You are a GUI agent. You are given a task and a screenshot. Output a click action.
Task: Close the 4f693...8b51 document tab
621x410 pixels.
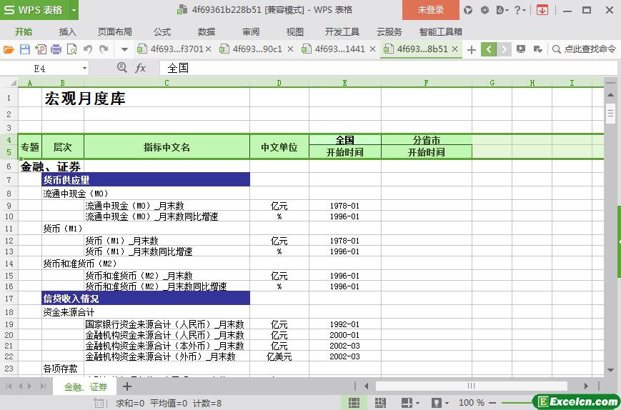454,49
